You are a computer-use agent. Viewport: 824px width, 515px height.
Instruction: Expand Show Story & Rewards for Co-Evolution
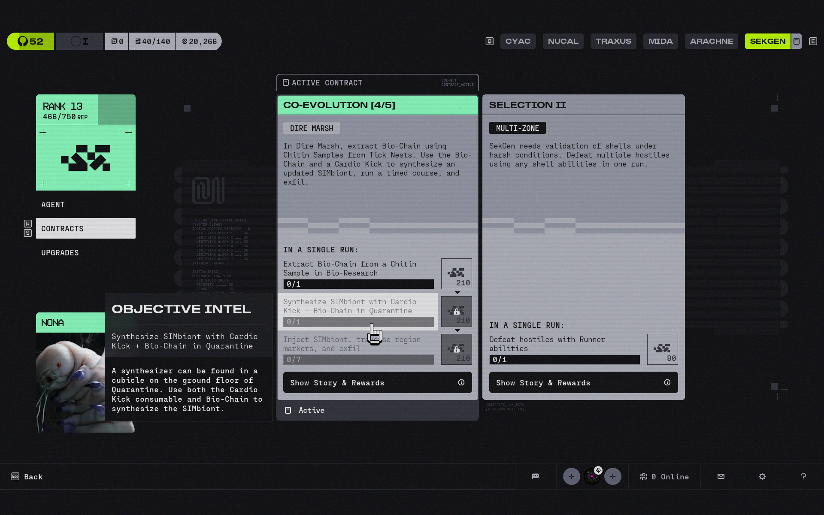pos(377,382)
